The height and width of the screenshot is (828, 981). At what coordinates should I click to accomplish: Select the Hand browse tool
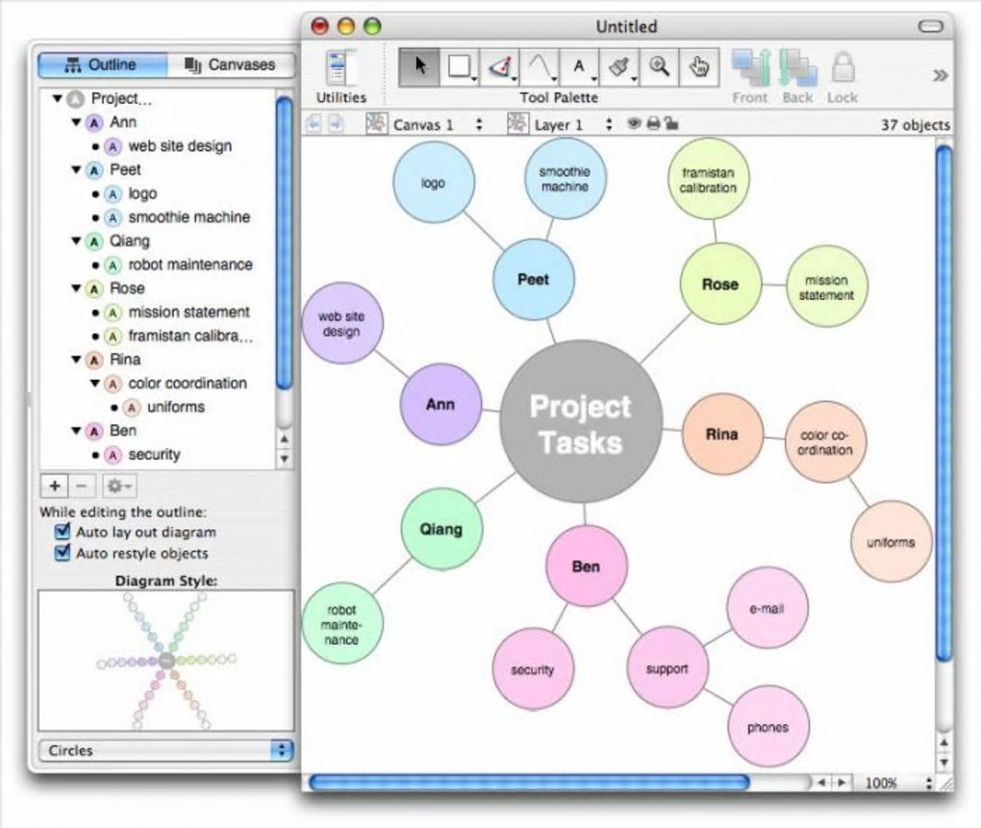pos(699,66)
